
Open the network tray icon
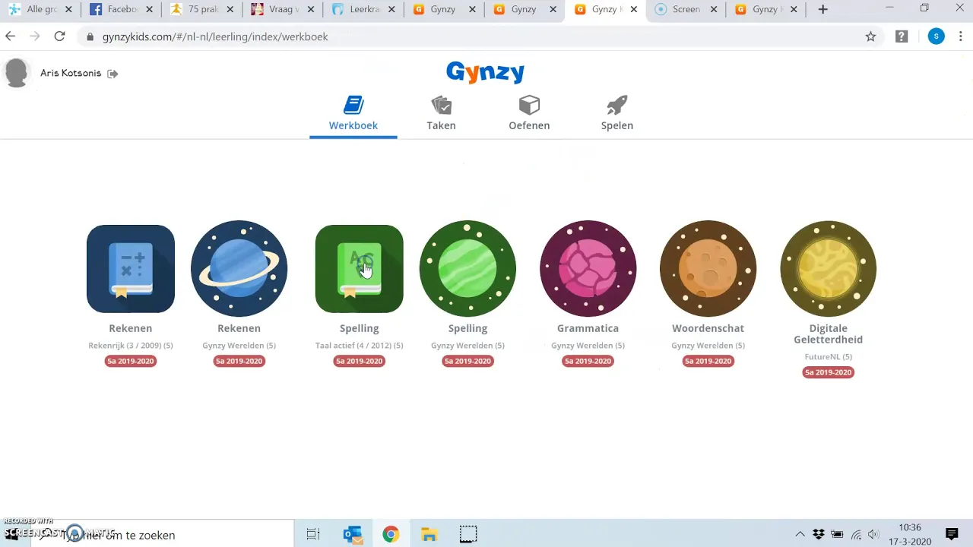(856, 535)
